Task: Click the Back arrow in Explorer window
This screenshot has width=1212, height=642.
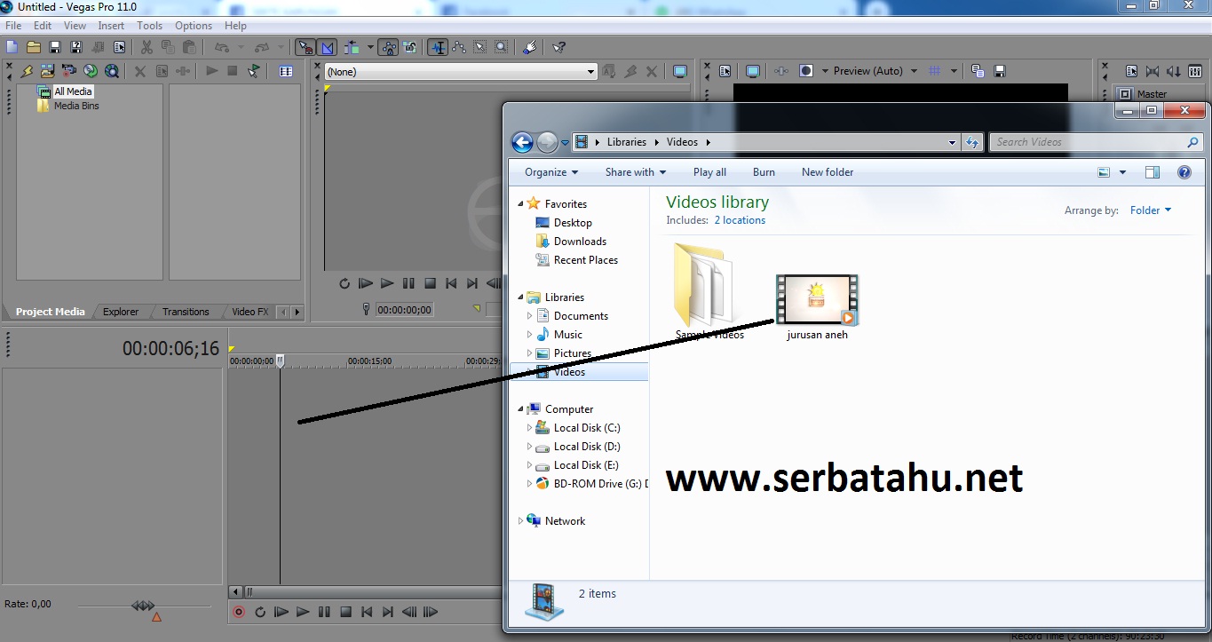Action: [522, 142]
